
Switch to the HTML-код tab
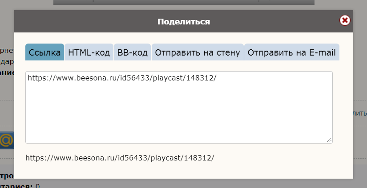(x=89, y=52)
